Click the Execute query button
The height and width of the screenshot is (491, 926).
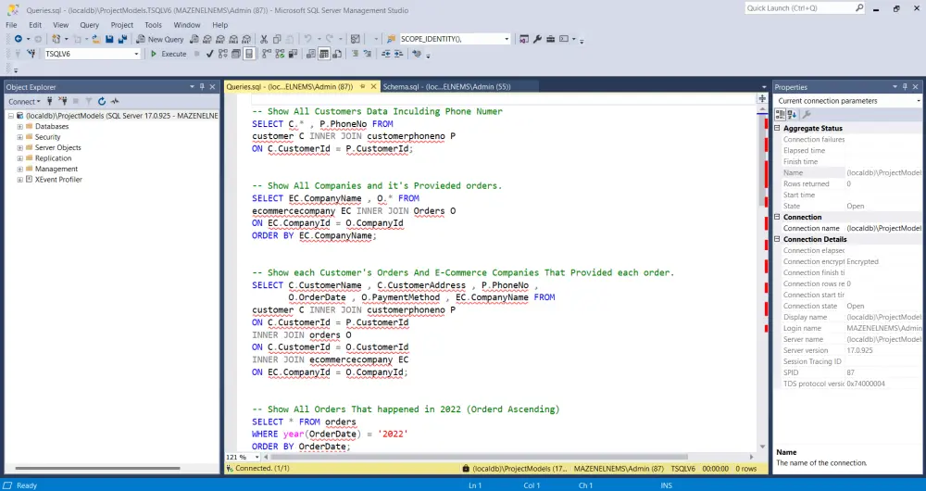click(169, 55)
